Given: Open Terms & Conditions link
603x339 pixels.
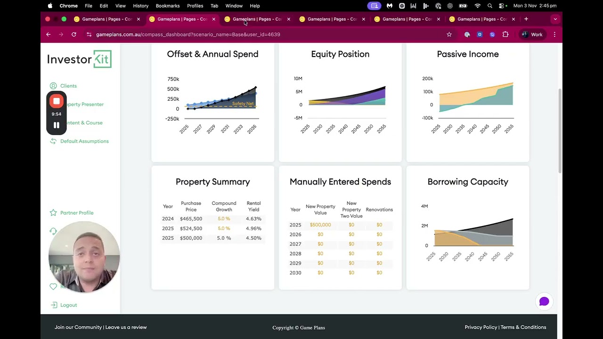Looking at the screenshot, I should (523, 327).
